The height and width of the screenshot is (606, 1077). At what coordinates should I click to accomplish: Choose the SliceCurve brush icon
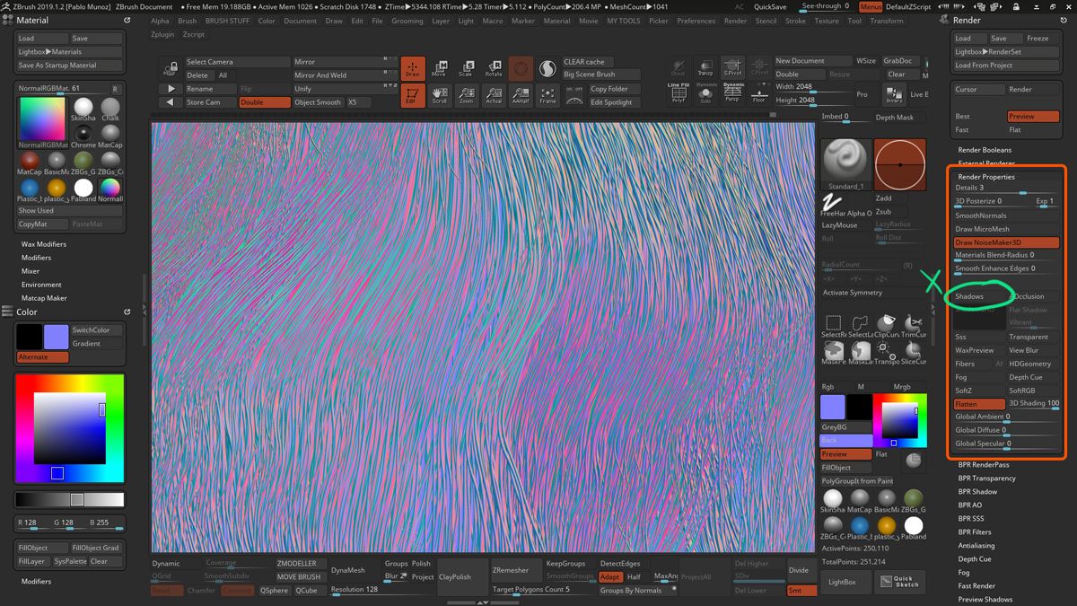click(914, 353)
